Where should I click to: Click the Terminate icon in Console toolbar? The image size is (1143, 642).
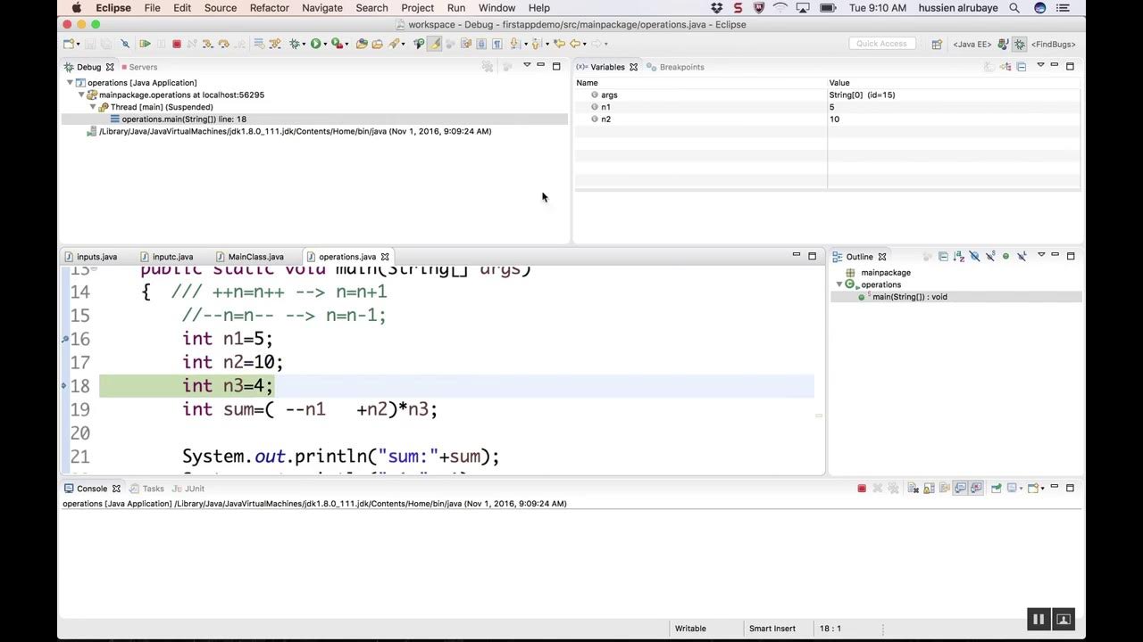click(862, 488)
